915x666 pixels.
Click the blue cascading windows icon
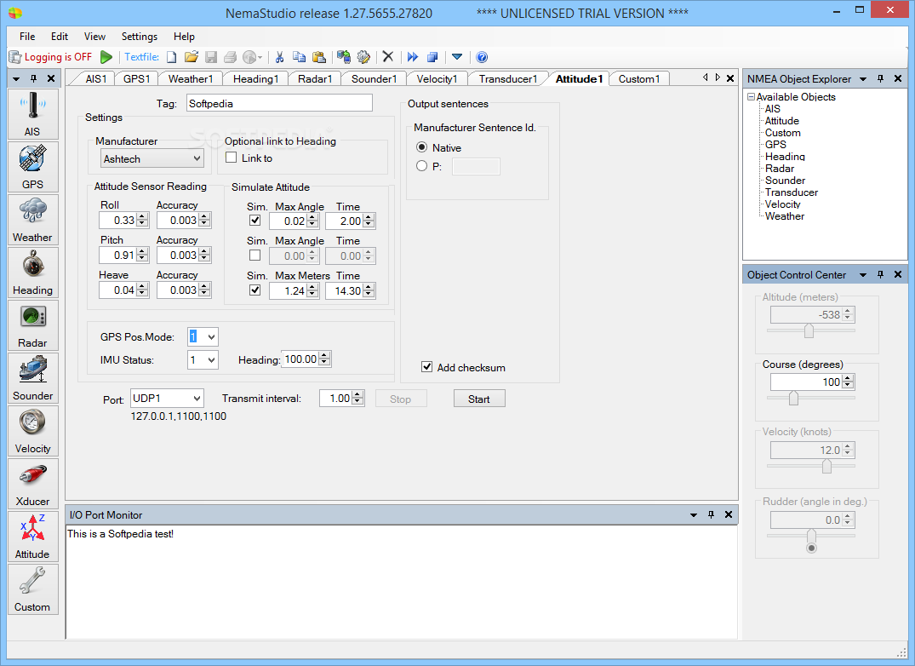[432, 56]
